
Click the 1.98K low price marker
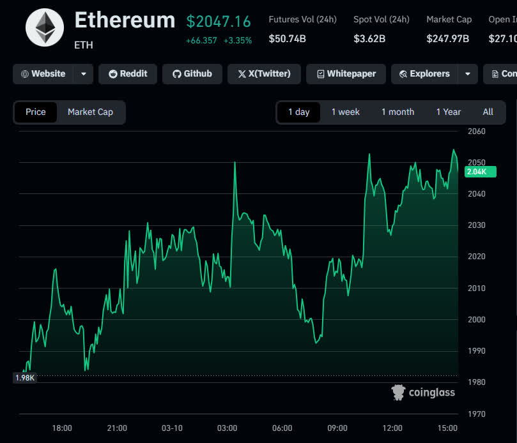coord(26,378)
